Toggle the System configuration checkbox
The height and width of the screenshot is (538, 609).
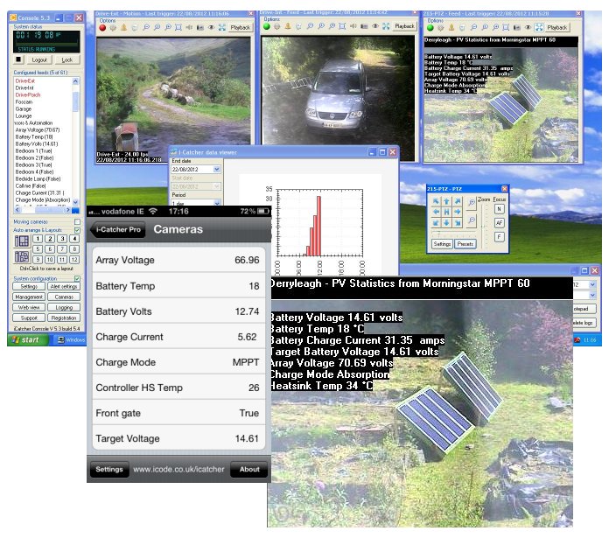point(78,277)
